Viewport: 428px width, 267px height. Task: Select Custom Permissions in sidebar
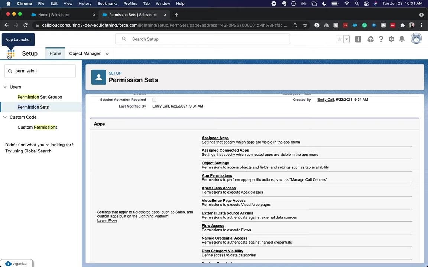tap(38, 127)
